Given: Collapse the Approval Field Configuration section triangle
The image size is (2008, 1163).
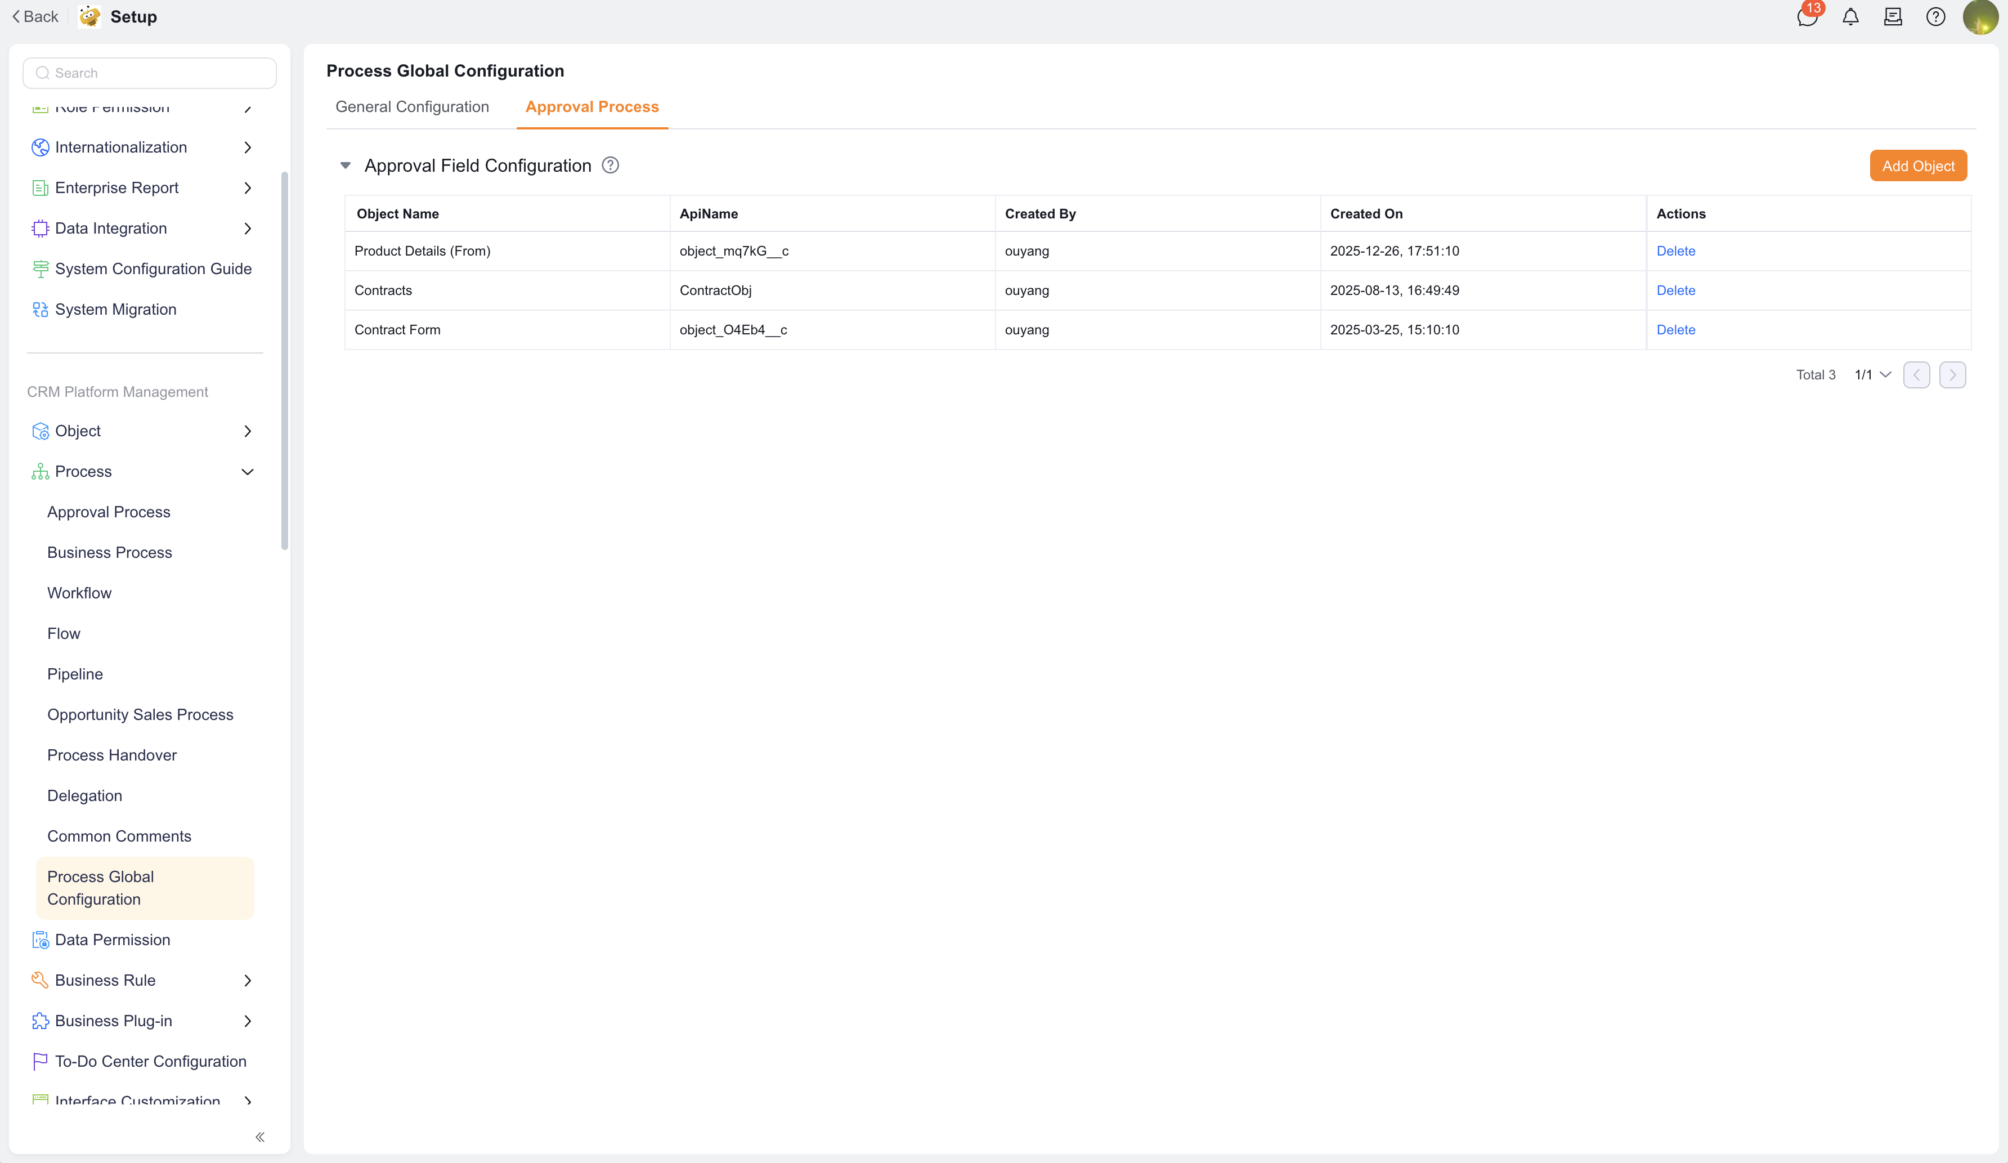Looking at the screenshot, I should point(345,166).
